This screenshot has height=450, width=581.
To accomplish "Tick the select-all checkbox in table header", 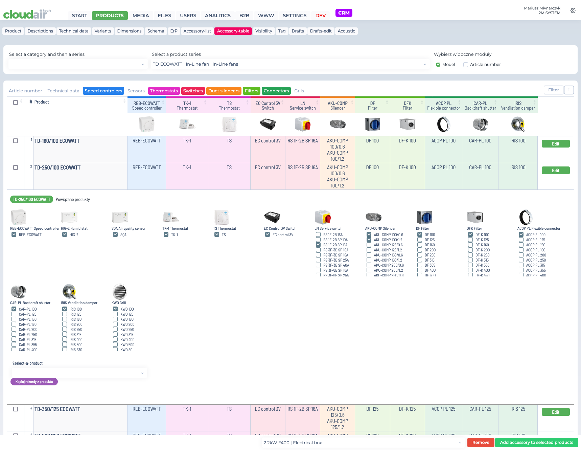I will 16,103.
